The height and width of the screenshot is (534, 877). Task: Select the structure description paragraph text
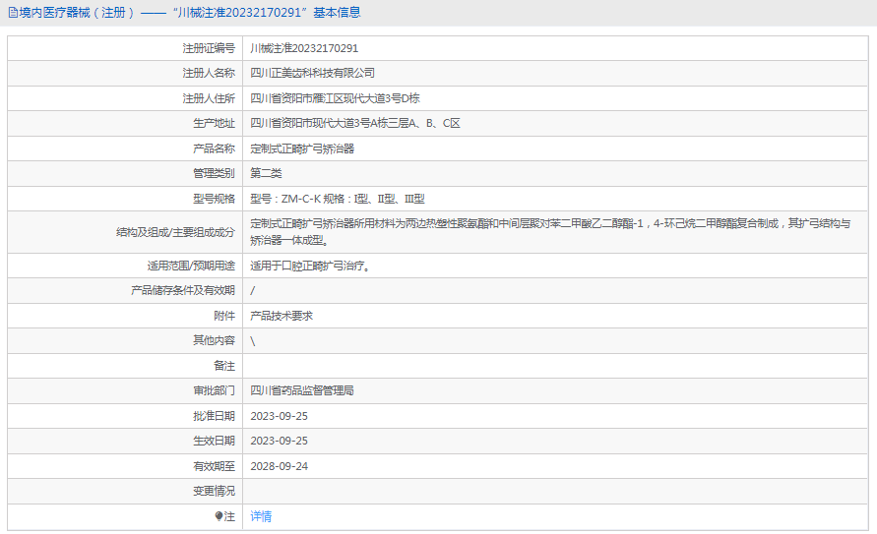550,232
